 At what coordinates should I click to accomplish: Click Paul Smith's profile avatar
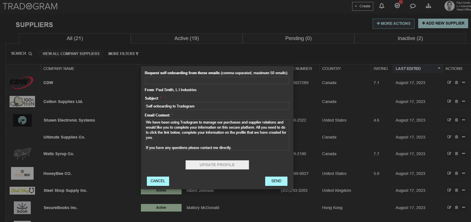(450, 6)
